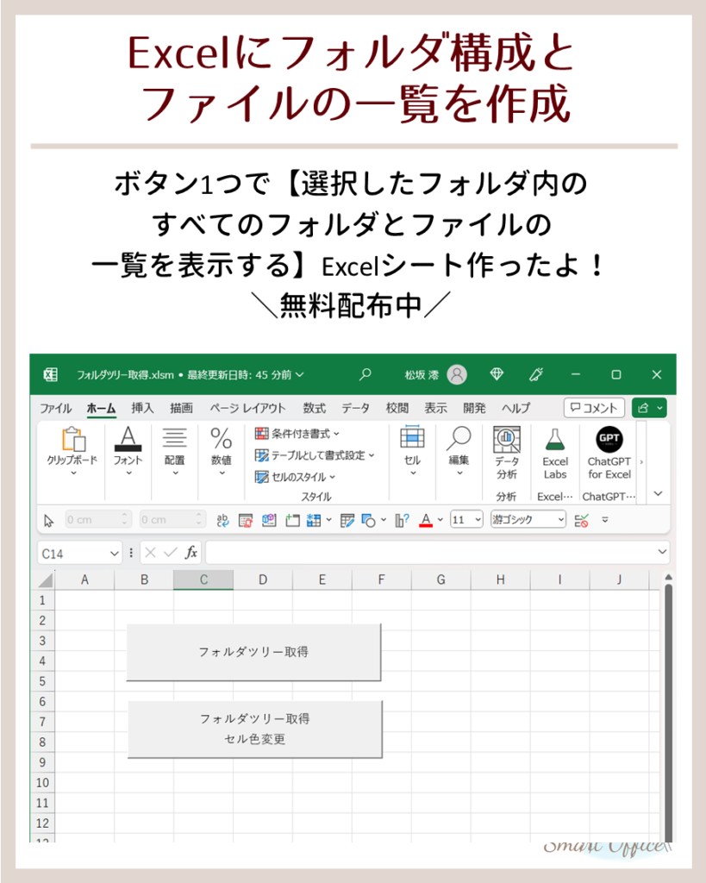Viewport: 706px width, 883px height.
Task: Open Excel Labs add-in
Action: coord(555,454)
